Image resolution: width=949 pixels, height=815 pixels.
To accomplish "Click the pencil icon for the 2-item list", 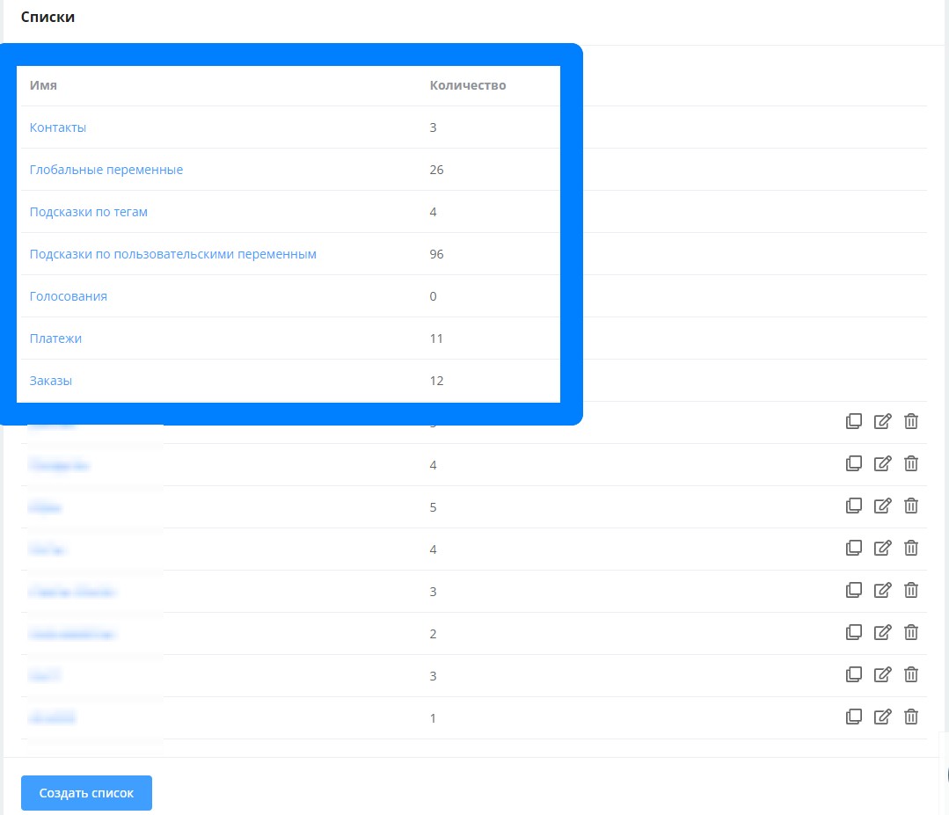I will pyautogui.click(x=882, y=632).
